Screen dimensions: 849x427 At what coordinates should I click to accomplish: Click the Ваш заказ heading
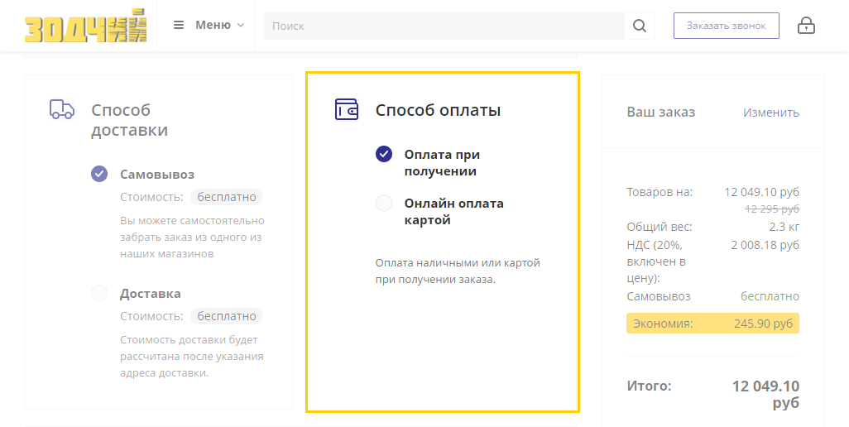[660, 113]
